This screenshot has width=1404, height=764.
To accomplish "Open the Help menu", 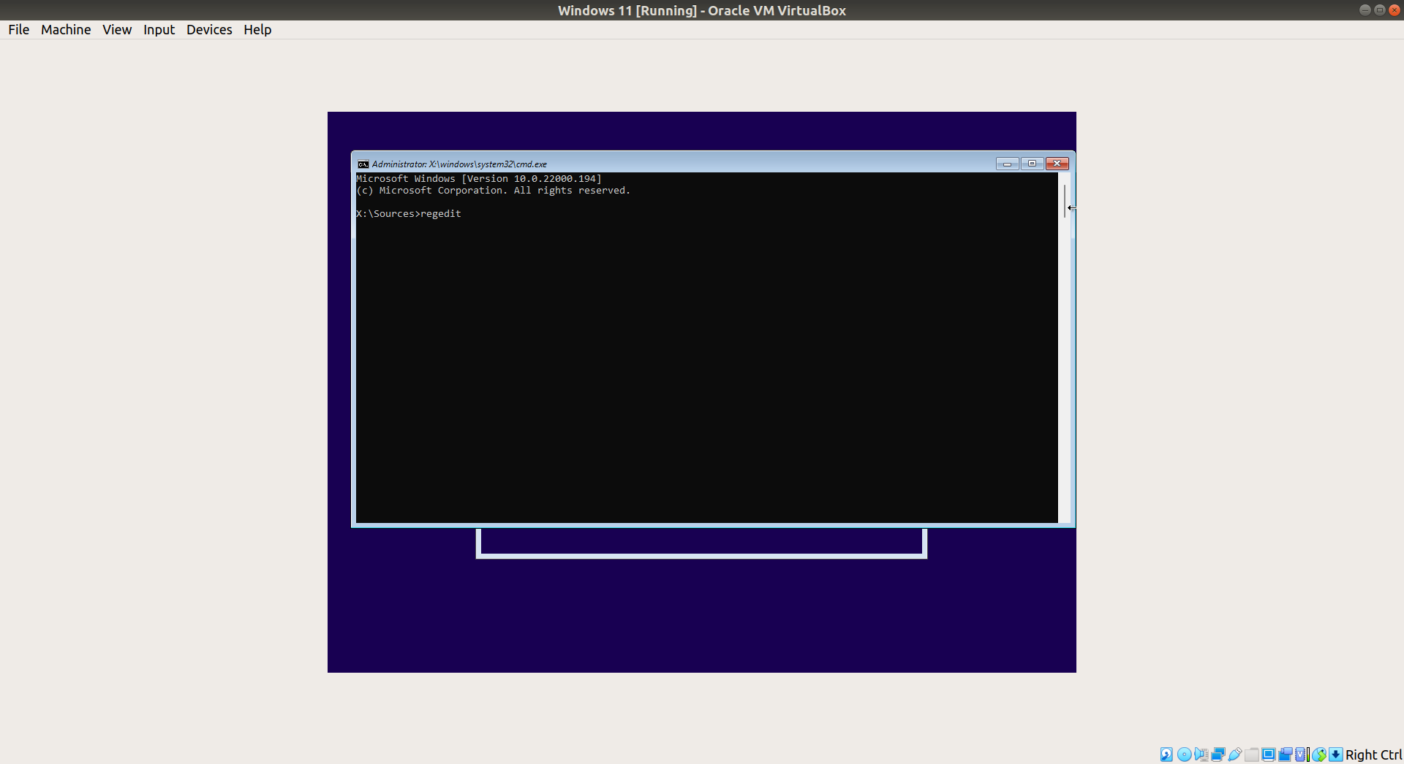I will click(x=257, y=29).
